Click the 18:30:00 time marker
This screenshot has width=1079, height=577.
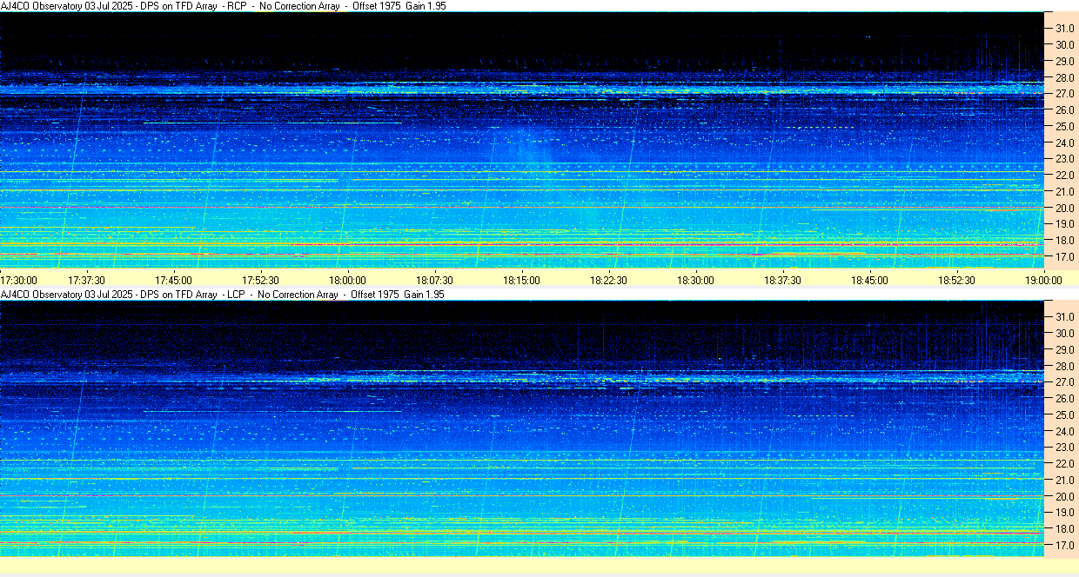pos(695,280)
